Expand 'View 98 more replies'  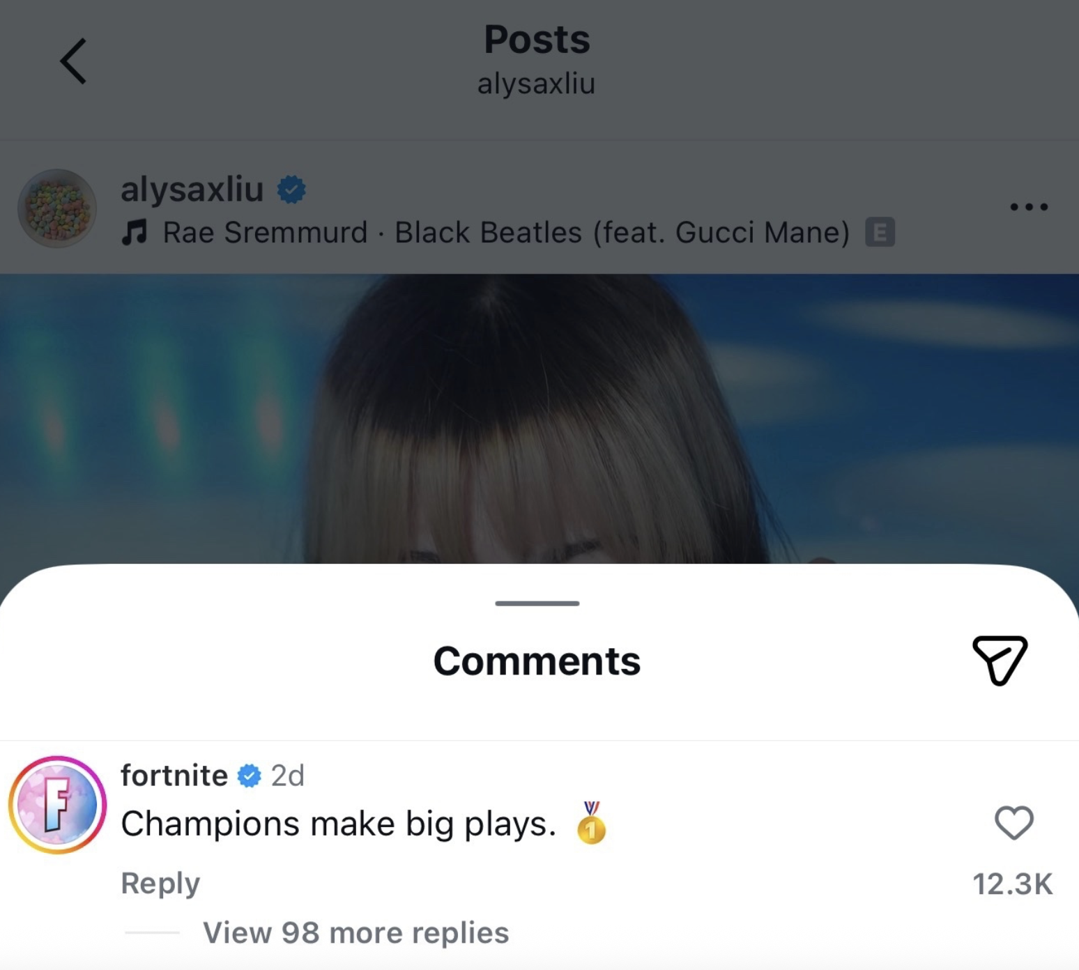click(x=355, y=932)
